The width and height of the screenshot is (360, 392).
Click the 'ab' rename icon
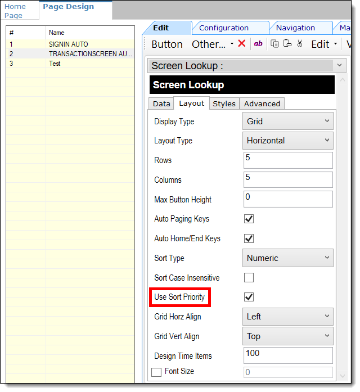pyautogui.click(x=258, y=44)
